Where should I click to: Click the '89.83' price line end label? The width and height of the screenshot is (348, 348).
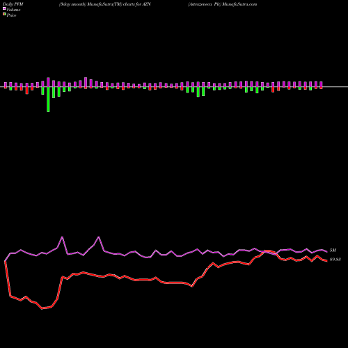click(x=335, y=260)
